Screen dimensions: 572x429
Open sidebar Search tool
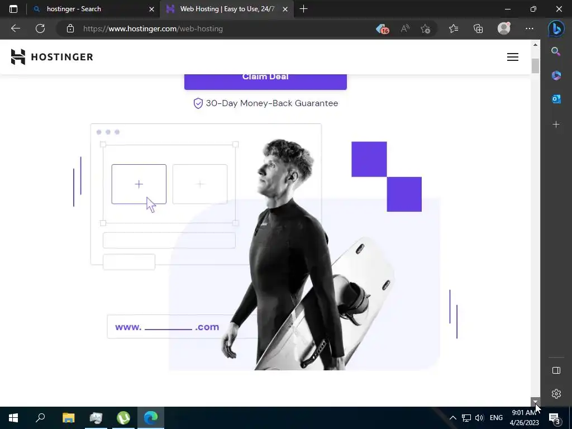pos(556,51)
